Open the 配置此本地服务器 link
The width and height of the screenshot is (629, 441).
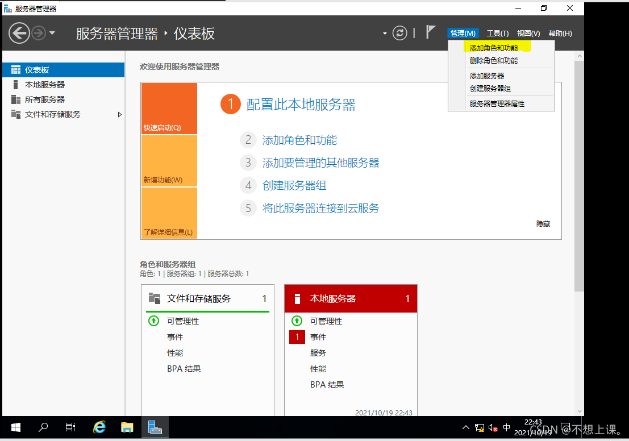[x=301, y=105]
